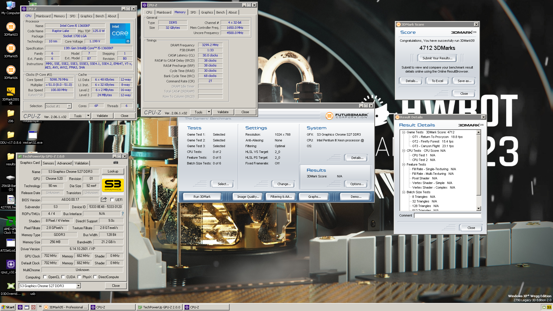Switch to 3DMark05 Professional taskbar item
The height and width of the screenshot is (311, 553).
pos(66,307)
